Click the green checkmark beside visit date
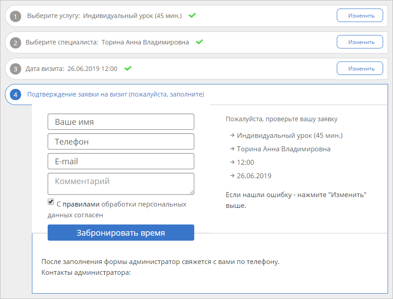The image size is (393, 299). (x=128, y=68)
